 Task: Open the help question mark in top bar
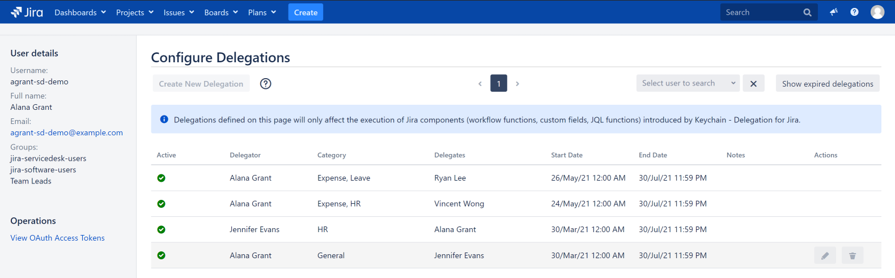[854, 12]
